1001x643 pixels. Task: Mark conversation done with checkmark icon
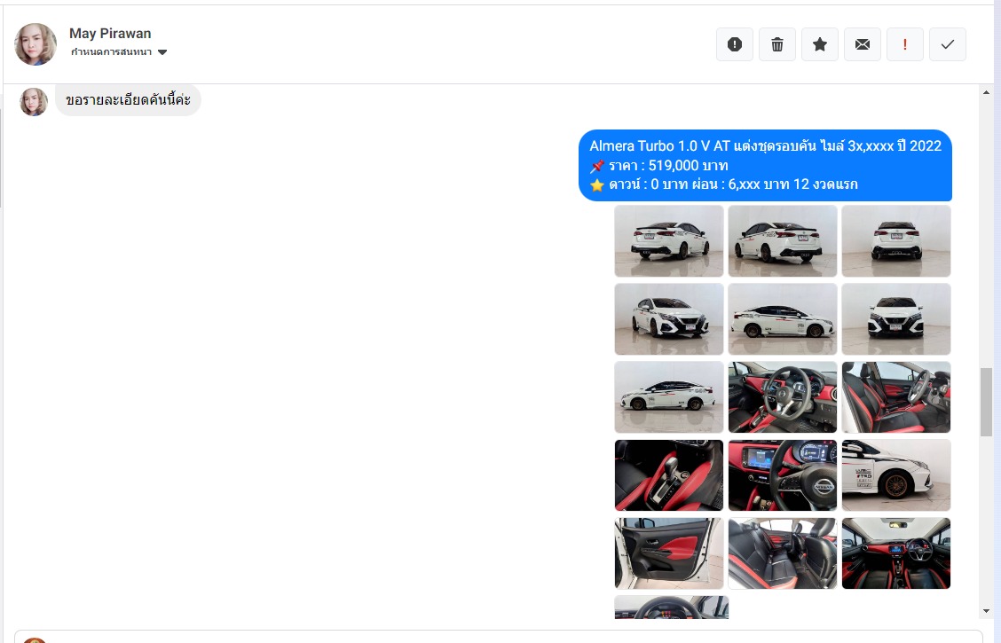click(x=948, y=44)
